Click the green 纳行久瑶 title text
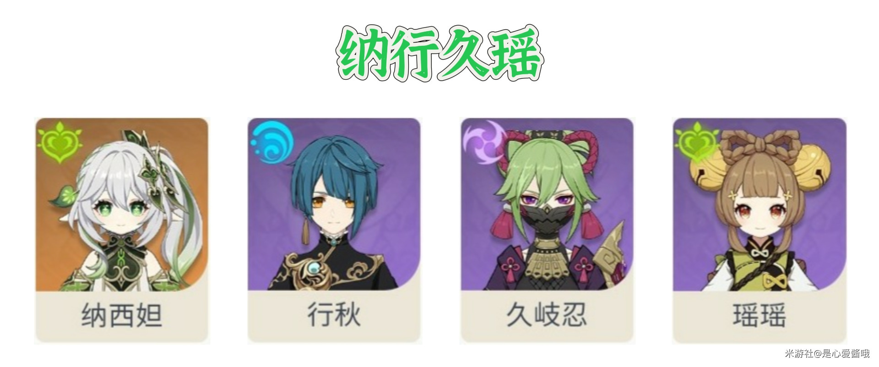 click(x=439, y=54)
